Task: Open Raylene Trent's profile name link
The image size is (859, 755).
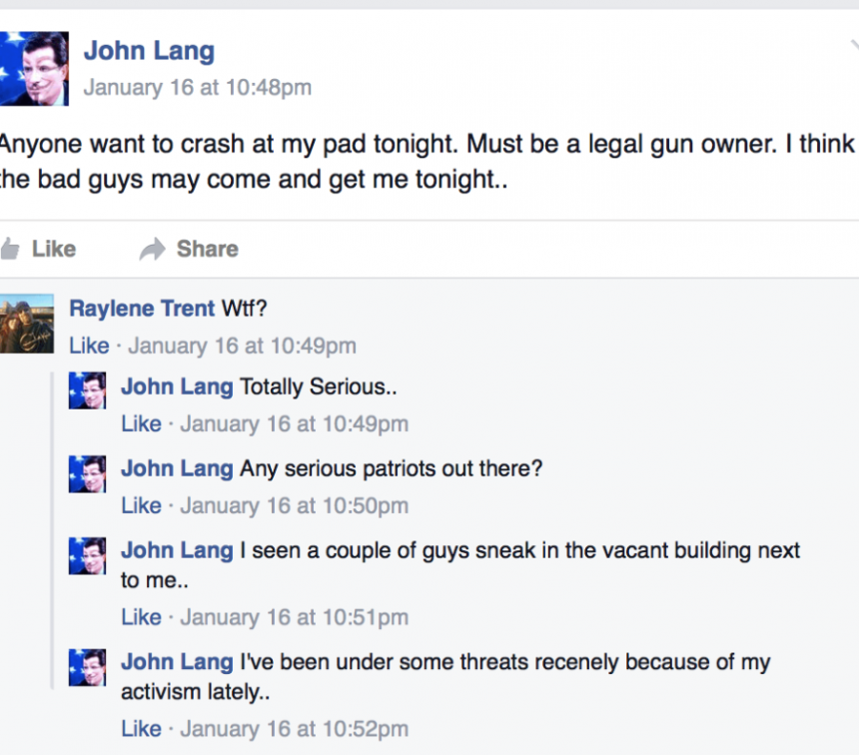Action: [142, 309]
